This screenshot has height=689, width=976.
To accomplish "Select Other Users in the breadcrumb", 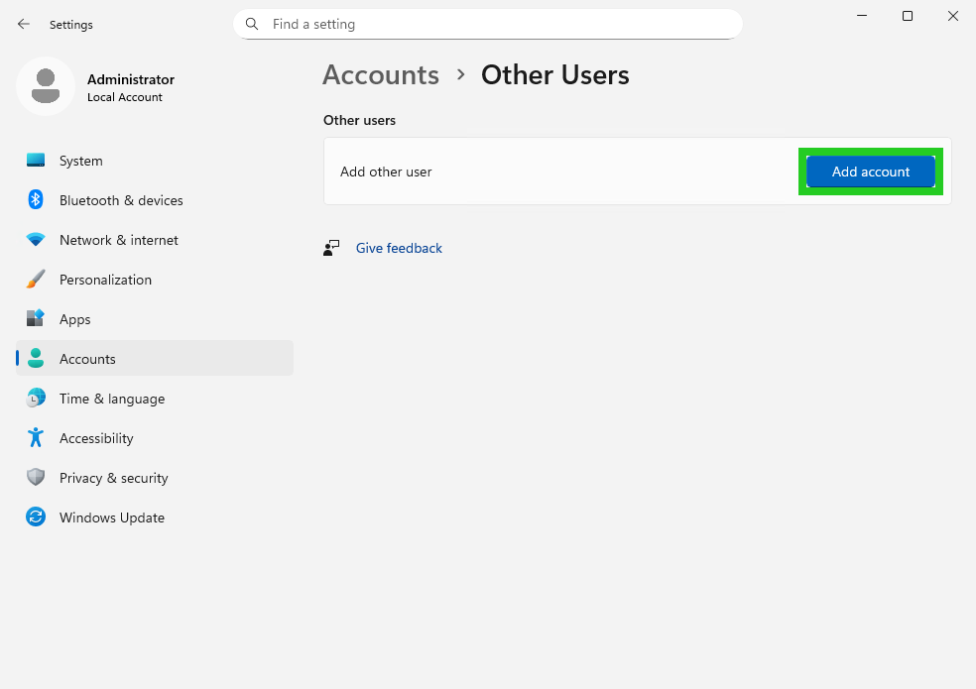I will pyautogui.click(x=554, y=74).
